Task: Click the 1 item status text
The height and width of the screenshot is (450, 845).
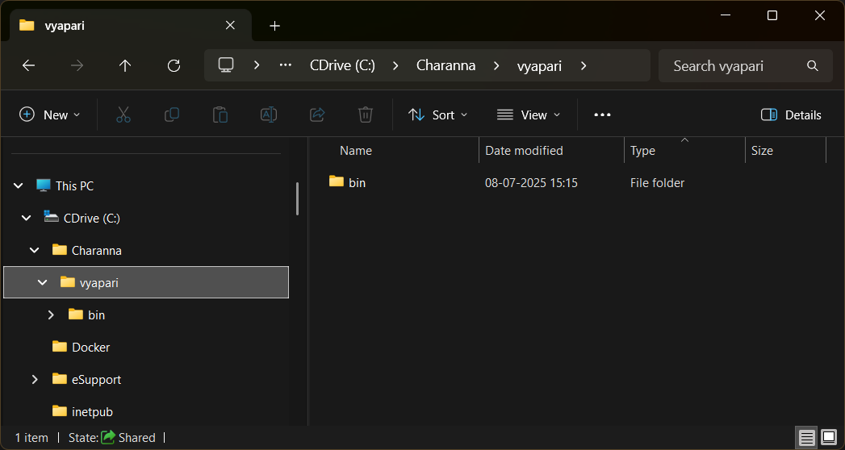Action: click(x=31, y=438)
